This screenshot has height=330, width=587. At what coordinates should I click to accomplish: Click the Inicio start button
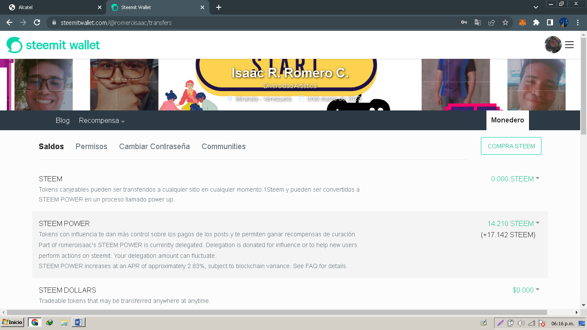[x=12, y=322]
